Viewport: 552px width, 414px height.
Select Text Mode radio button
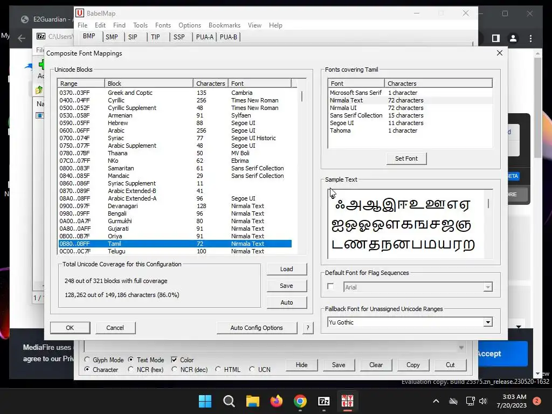pyautogui.click(x=130, y=360)
